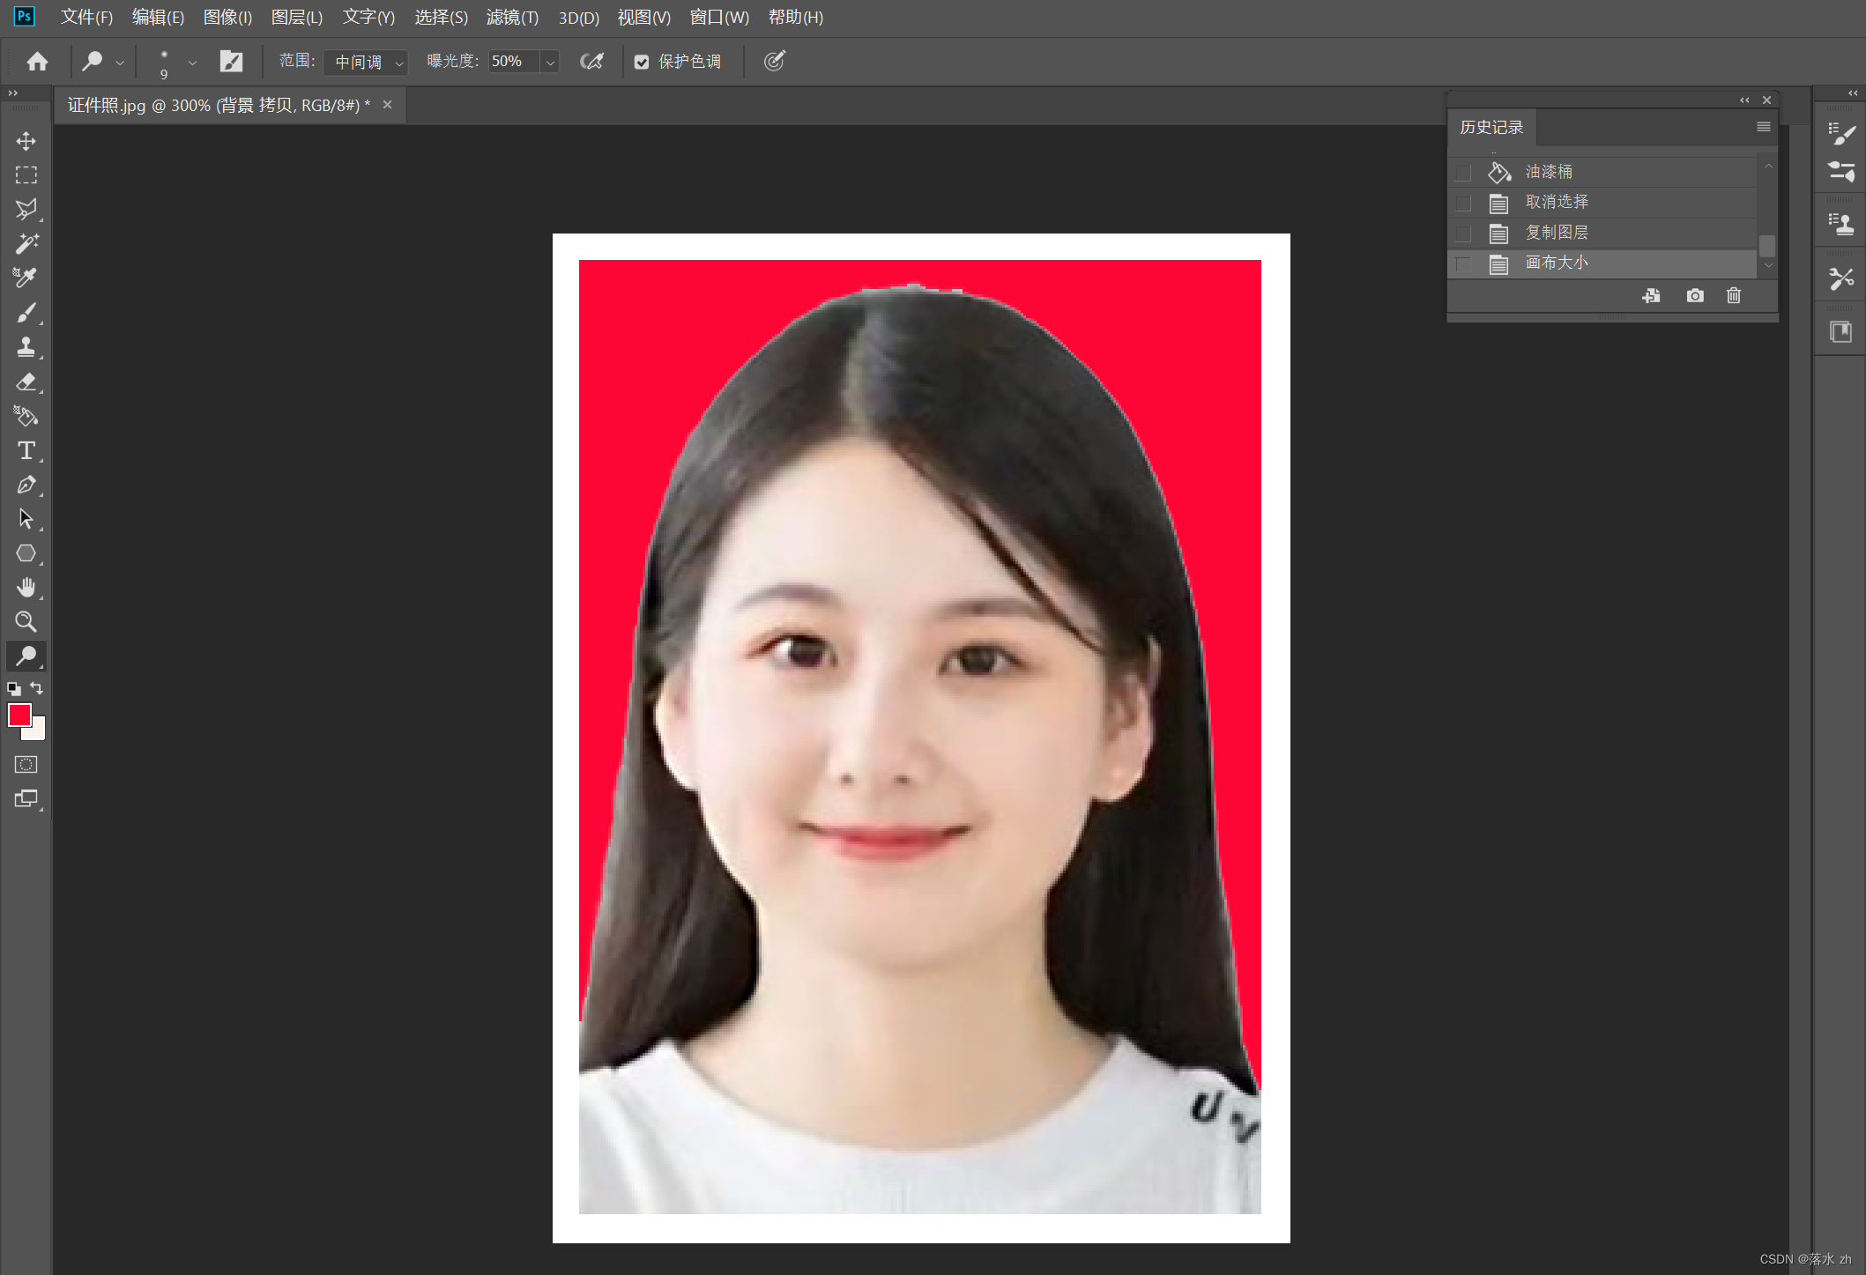This screenshot has width=1866, height=1275.
Task: Toggle history source box beside 复制图层
Action: (1463, 234)
